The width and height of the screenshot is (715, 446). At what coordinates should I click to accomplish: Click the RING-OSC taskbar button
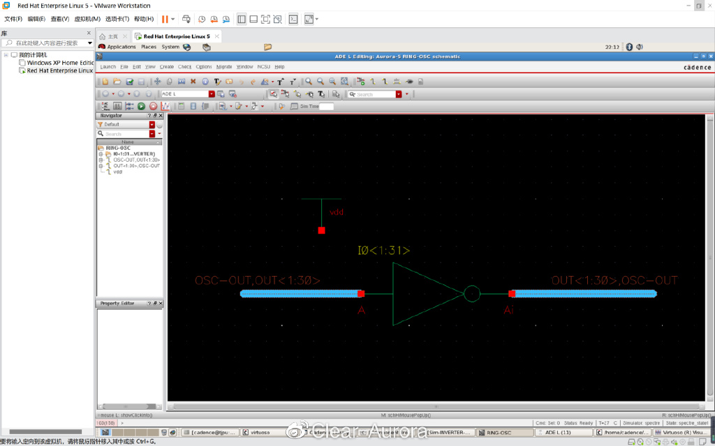(504, 432)
